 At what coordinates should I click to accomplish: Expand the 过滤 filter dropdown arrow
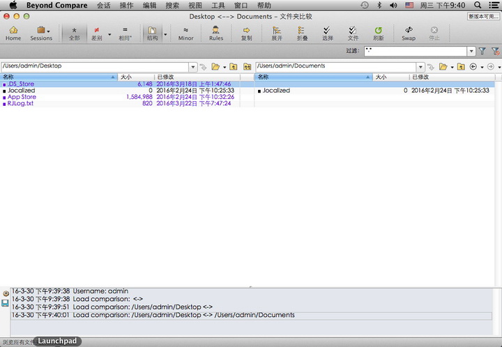coord(471,52)
